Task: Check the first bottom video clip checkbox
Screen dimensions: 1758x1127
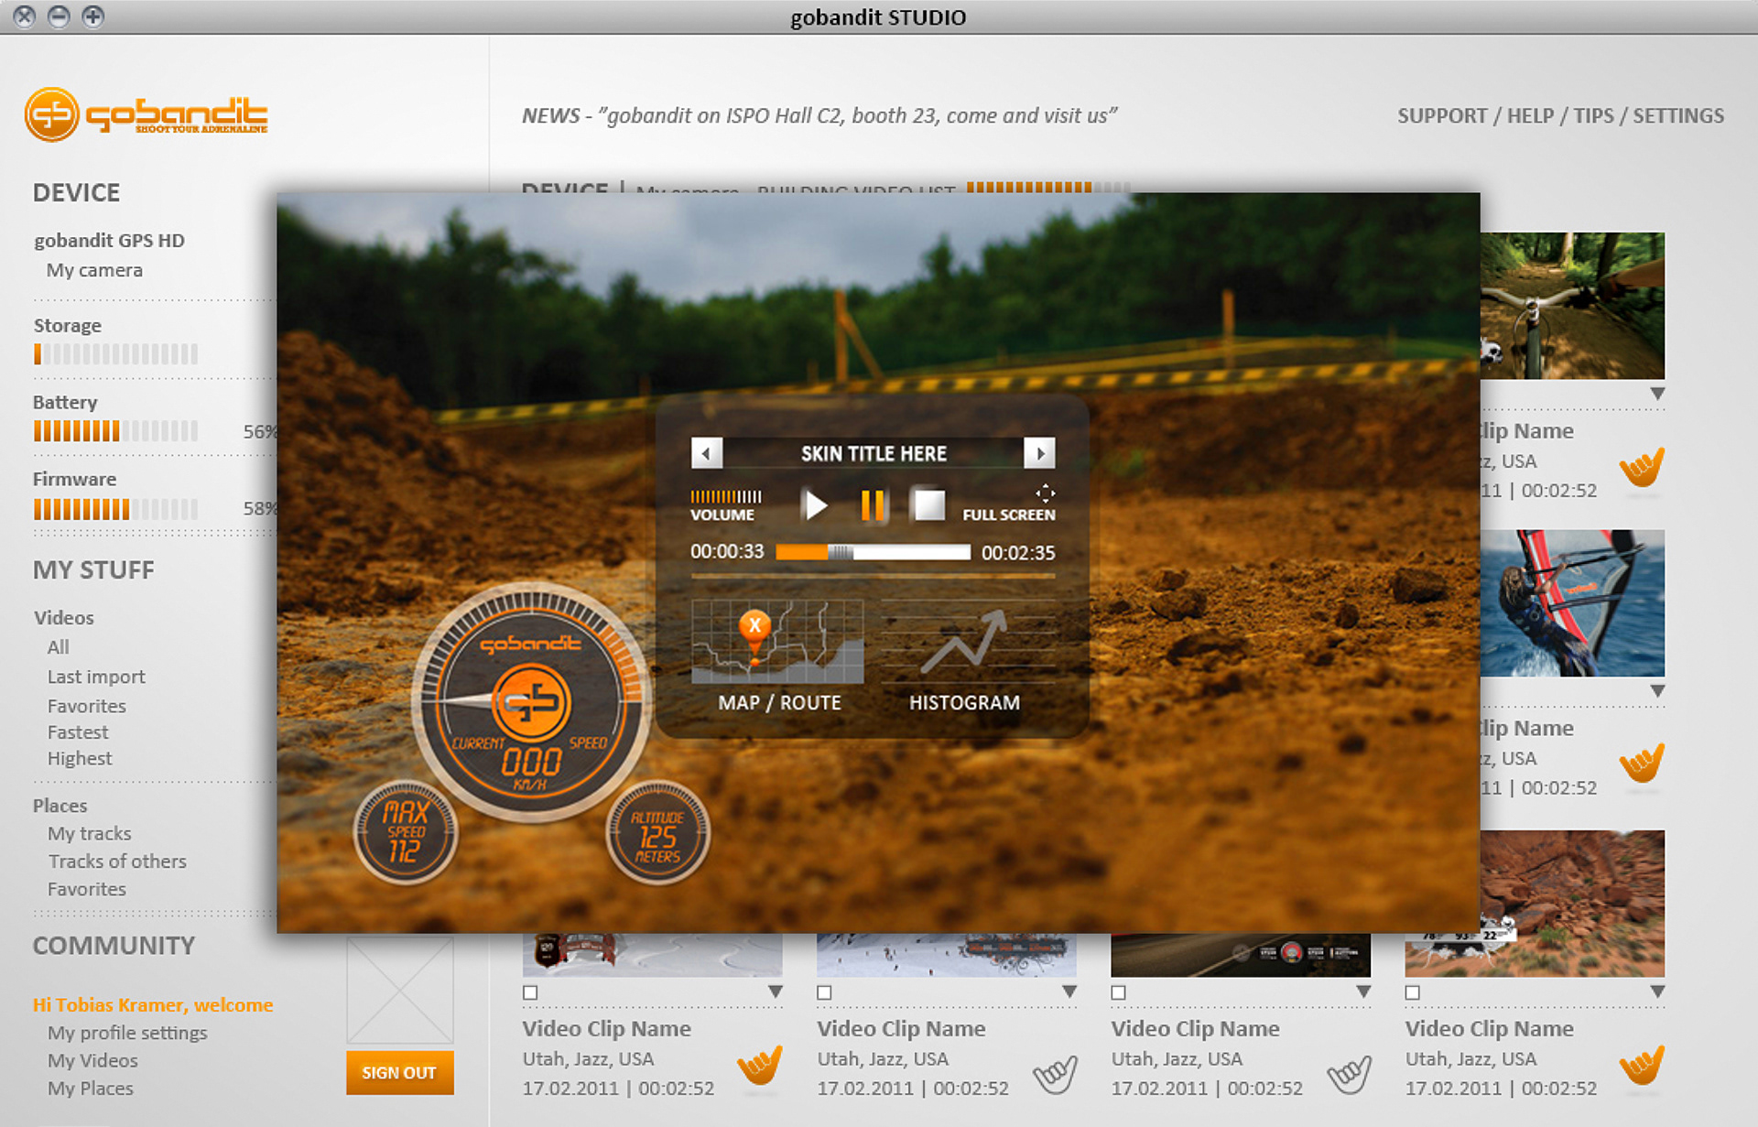Action: point(530,992)
